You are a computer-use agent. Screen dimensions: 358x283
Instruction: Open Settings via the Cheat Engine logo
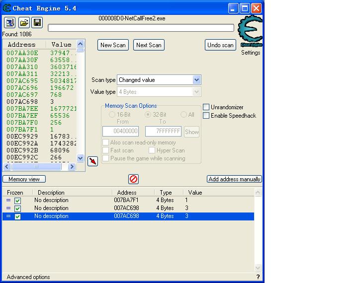(x=250, y=31)
